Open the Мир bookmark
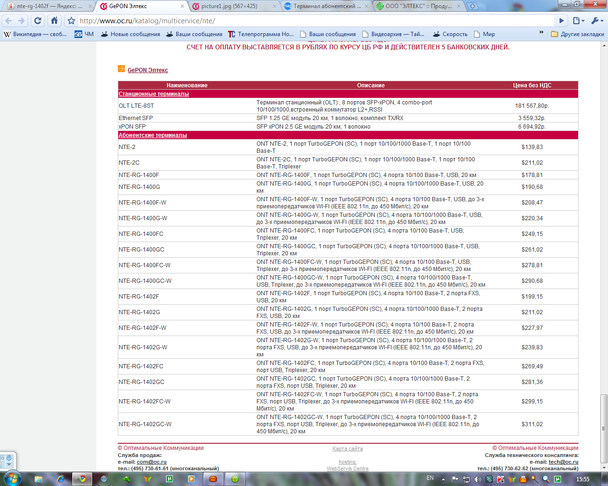This screenshot has width=608, height=486. (484, 34)
